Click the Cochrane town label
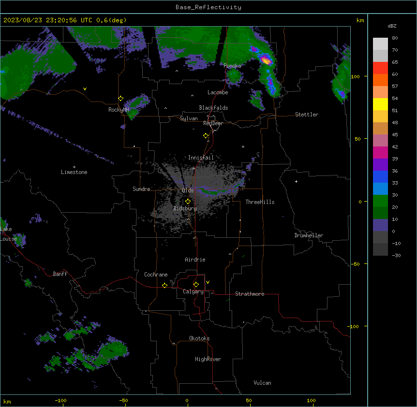Screen dimensions: 417x407 156,275
